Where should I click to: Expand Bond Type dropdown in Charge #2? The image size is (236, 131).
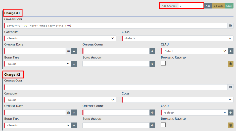click(x=38, y=125)
